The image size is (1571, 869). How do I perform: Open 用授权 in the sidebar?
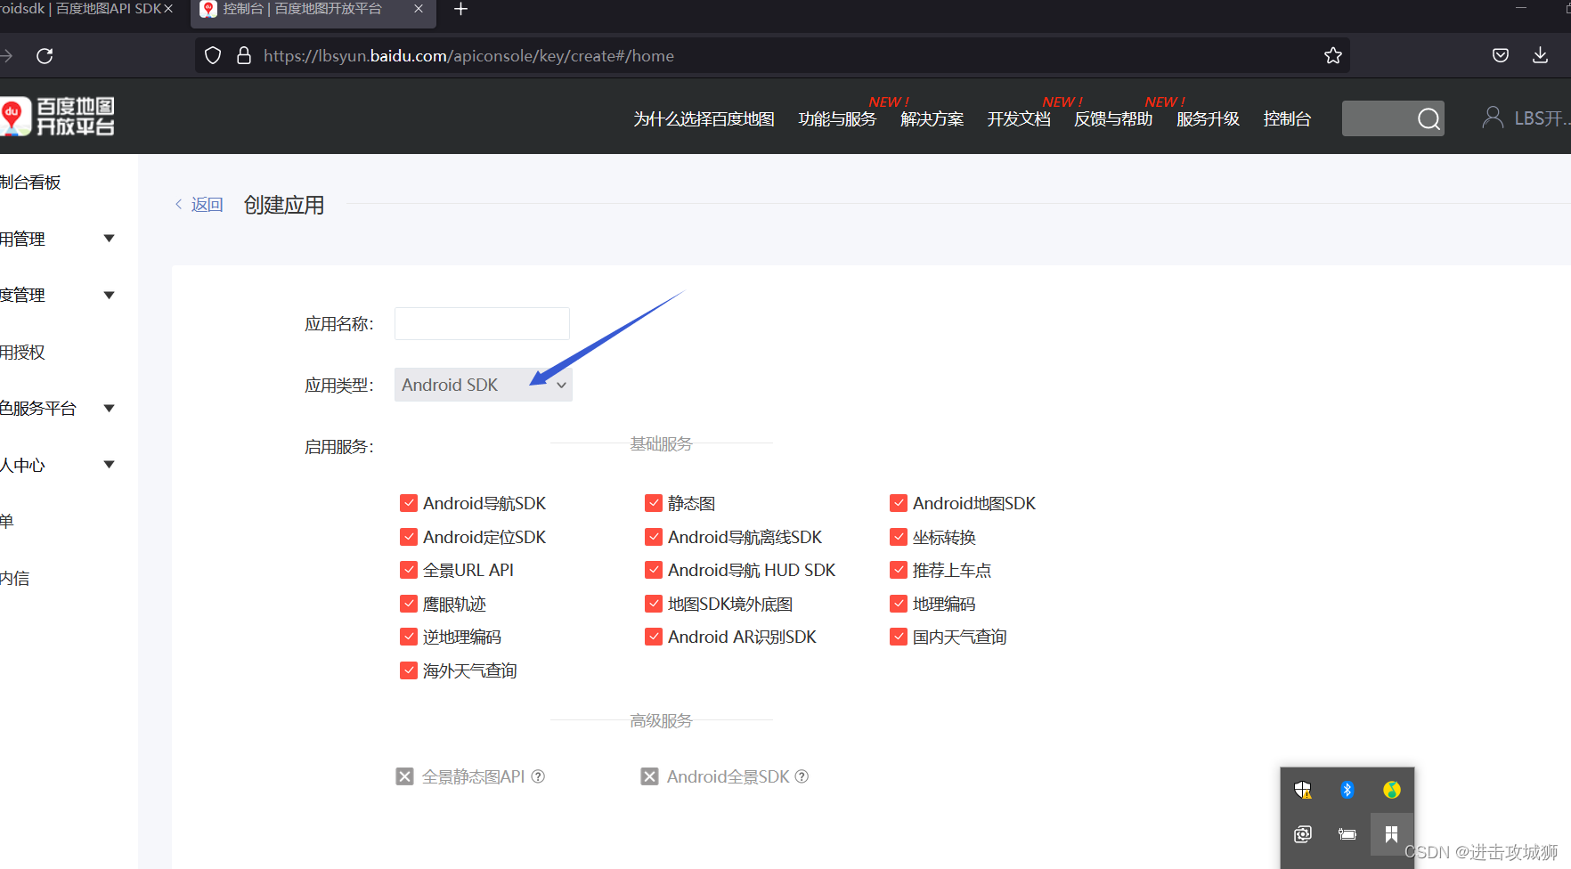tap(22, 353)
